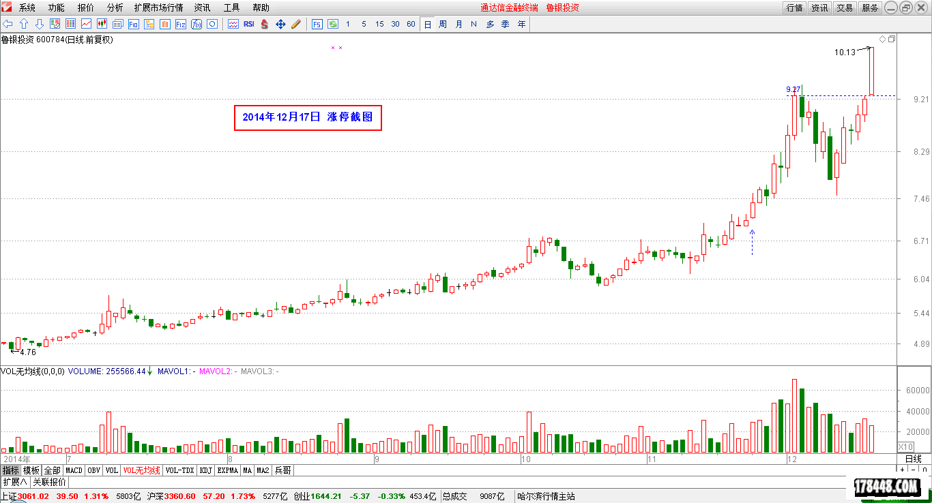Click the up arrow toolbar icon
The image size is (932, 503).
tap(24, 24)
